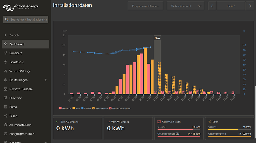Click the Heute button
The height and width of the screenshot is (143, 256).
pos(231,6)
